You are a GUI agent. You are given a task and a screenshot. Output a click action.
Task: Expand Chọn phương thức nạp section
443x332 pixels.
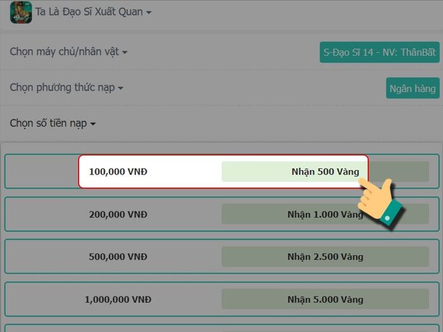pyautogui.click(x=66, y=88)
